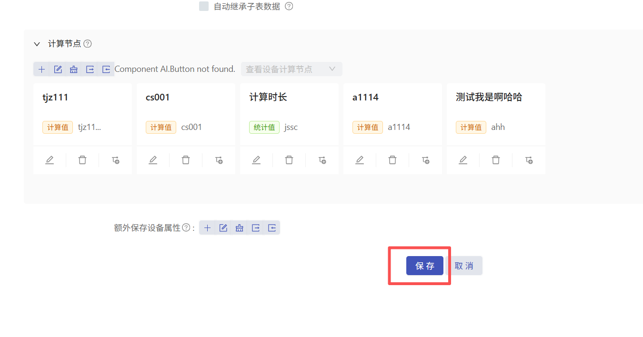Click the help icon beside 额外保存设备属性
The image size is (643, 337).
pyautogui.click(x=186, y=228)
